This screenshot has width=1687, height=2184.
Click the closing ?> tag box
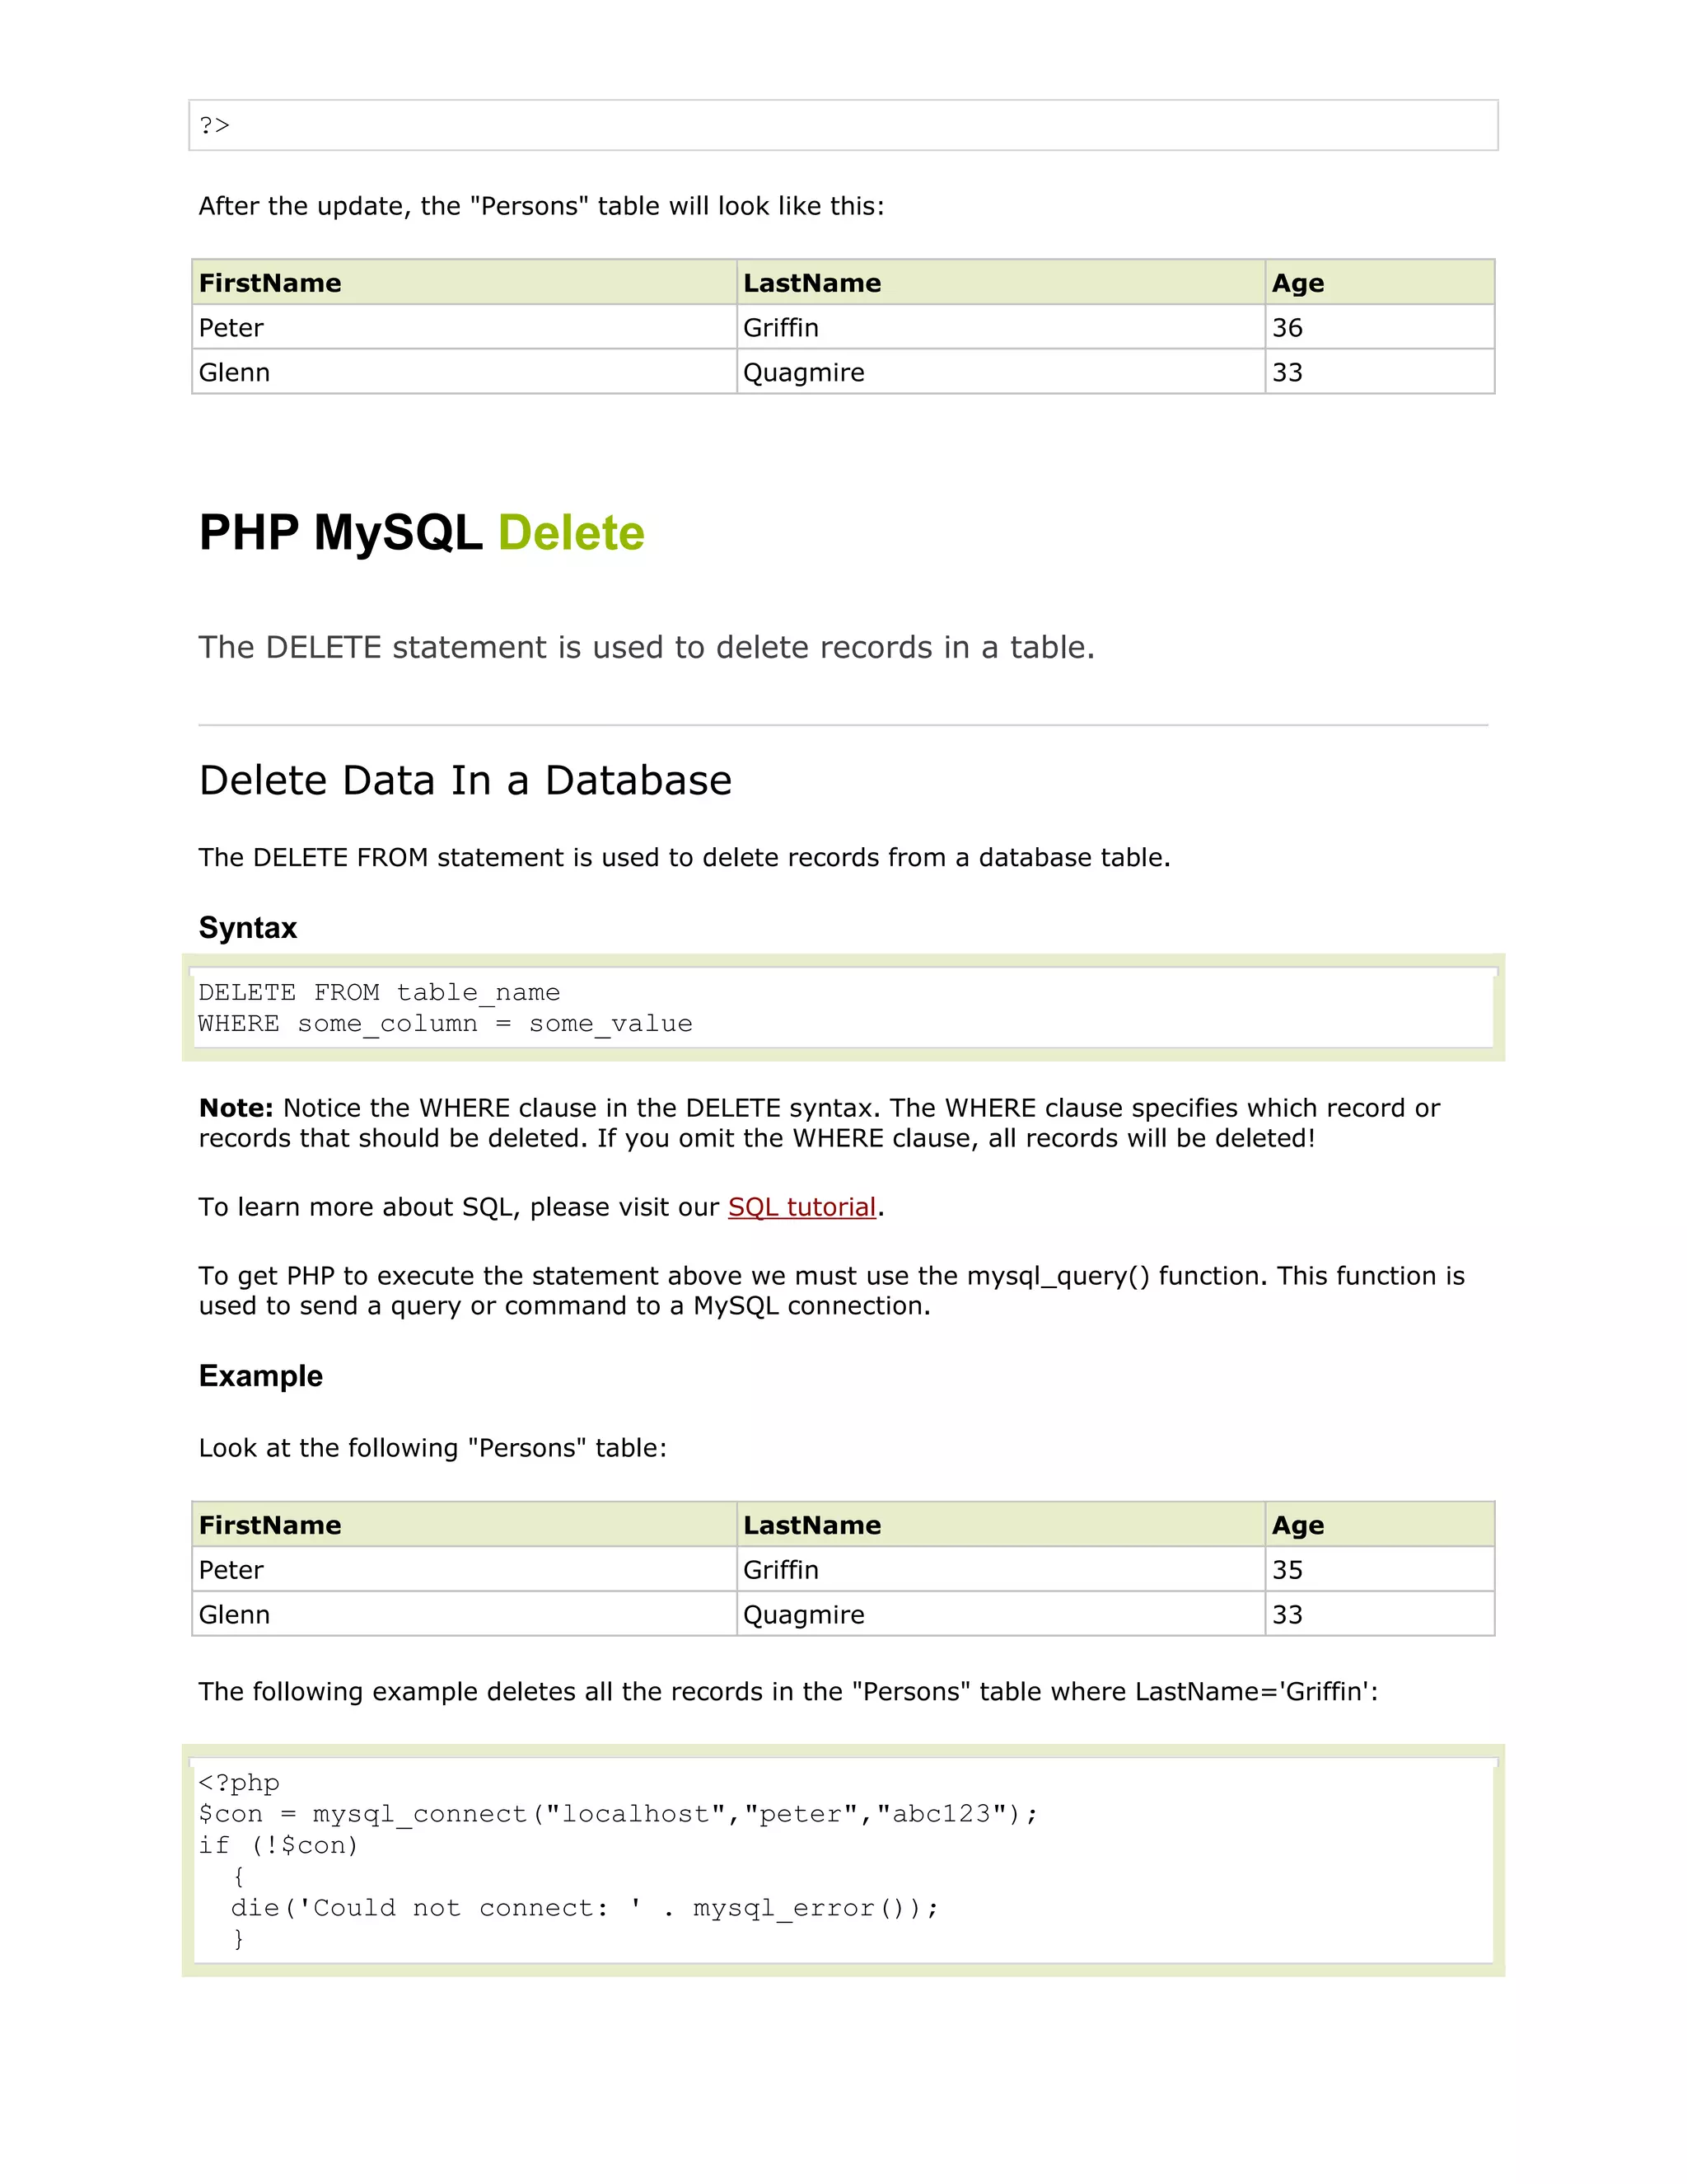pyautogui.click(x=843, y=125)
